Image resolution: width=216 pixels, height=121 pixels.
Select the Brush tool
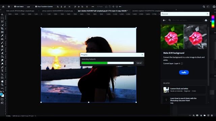point(2,43)
